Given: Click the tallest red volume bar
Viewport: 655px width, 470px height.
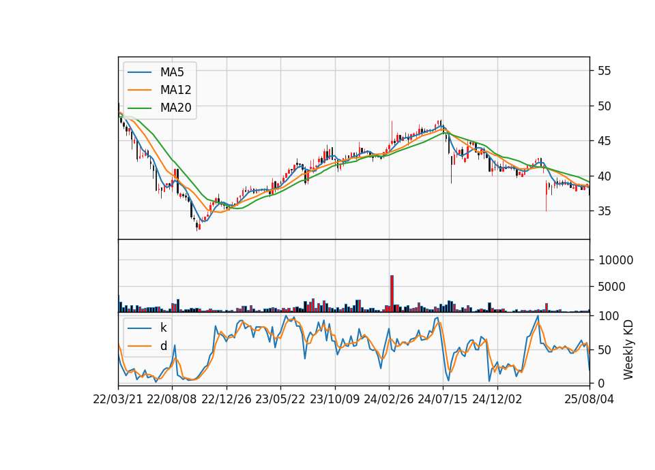Looking at the screenshot, I should click(x=392, y=294).
